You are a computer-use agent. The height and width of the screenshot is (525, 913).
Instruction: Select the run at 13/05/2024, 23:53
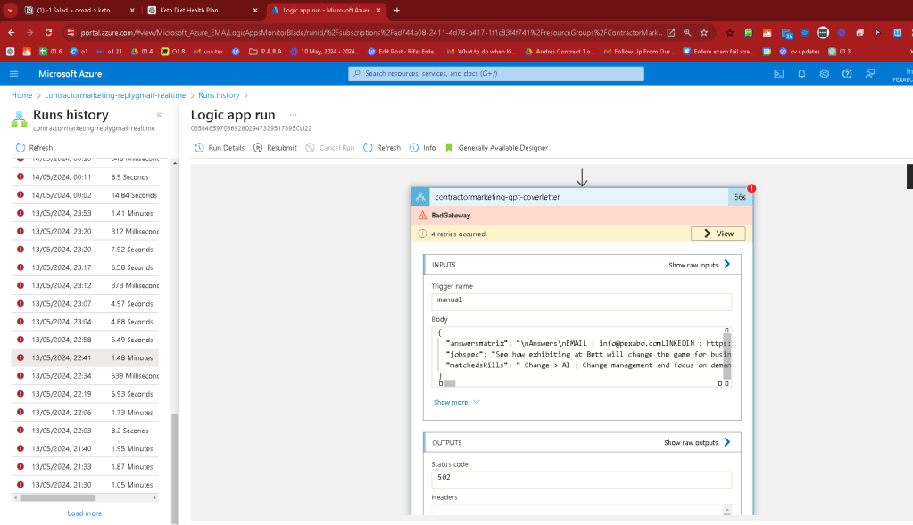pos(85,213)
